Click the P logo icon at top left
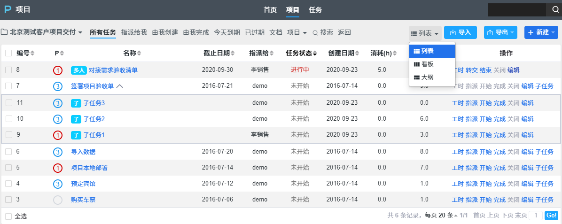 (8, 10)
